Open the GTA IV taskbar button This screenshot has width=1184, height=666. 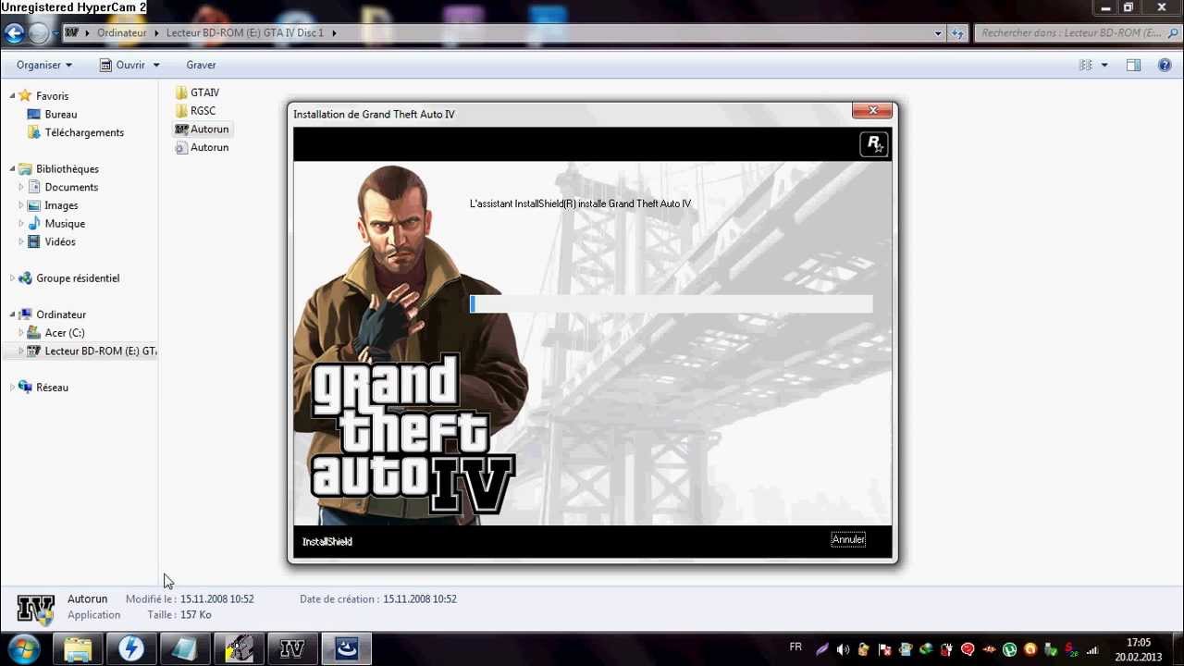[x=292, y=648]
